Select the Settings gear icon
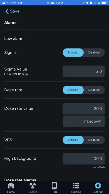Viewport: 109px width, 194px height. click(98, 186)
